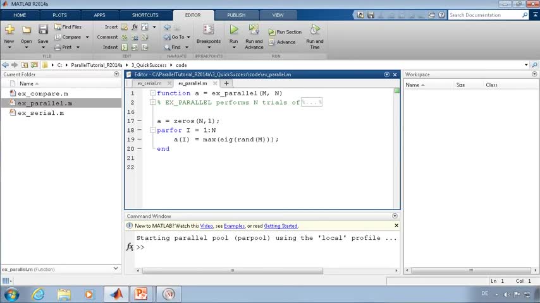Click the Workspace horizontal scrollbar
The image size is (540, 303).
click(x=471, y=270)
